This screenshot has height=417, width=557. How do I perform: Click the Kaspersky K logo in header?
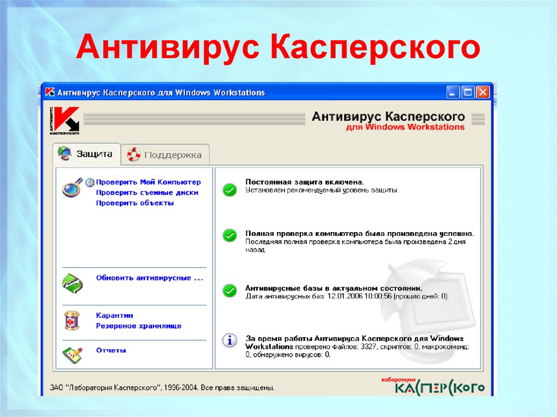pyautogui.click(x=65, y=121)
